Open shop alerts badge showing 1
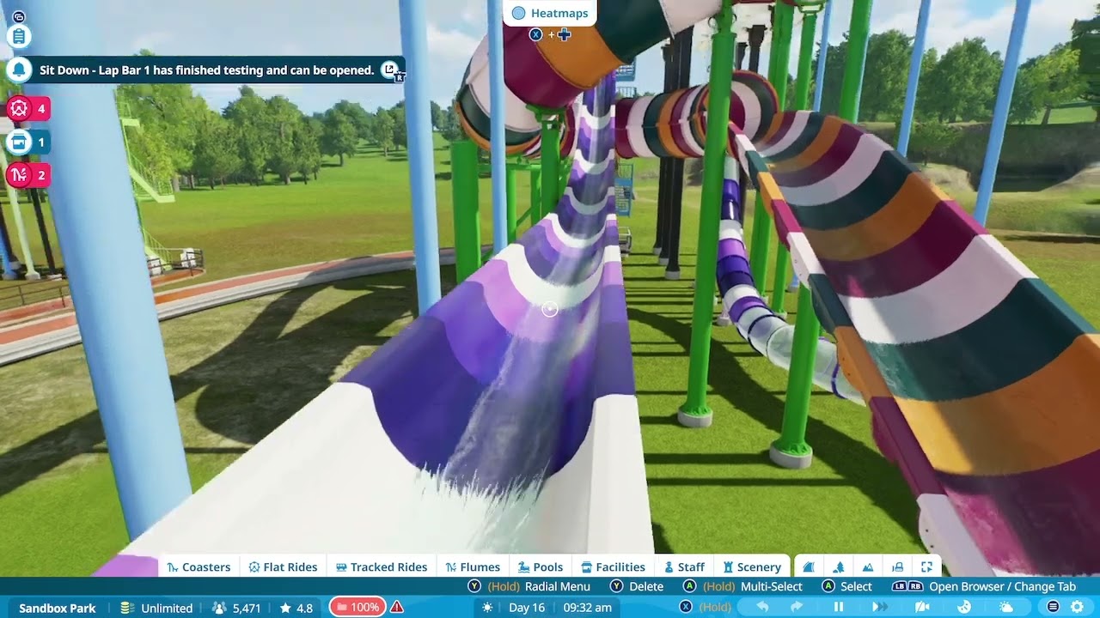 [28, 142]
